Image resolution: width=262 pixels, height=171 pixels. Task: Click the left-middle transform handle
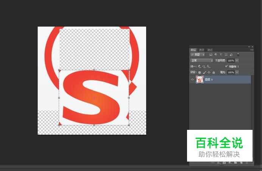tap(59, 98)
